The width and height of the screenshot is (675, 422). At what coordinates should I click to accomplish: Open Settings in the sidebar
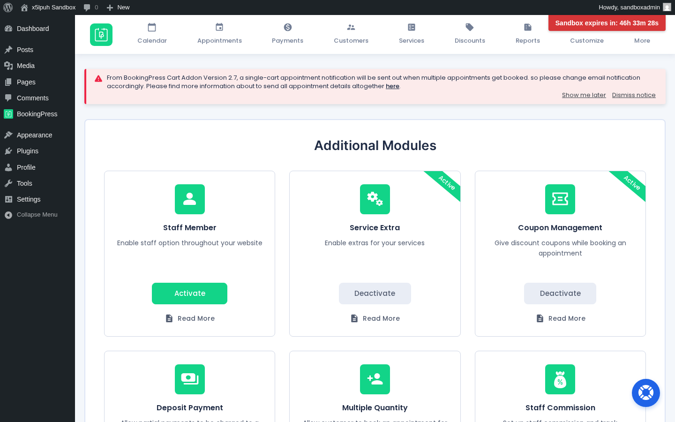[37, 199]
